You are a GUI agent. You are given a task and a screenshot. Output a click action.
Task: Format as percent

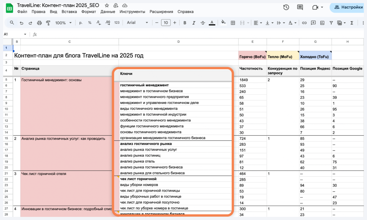coord(90,23)
